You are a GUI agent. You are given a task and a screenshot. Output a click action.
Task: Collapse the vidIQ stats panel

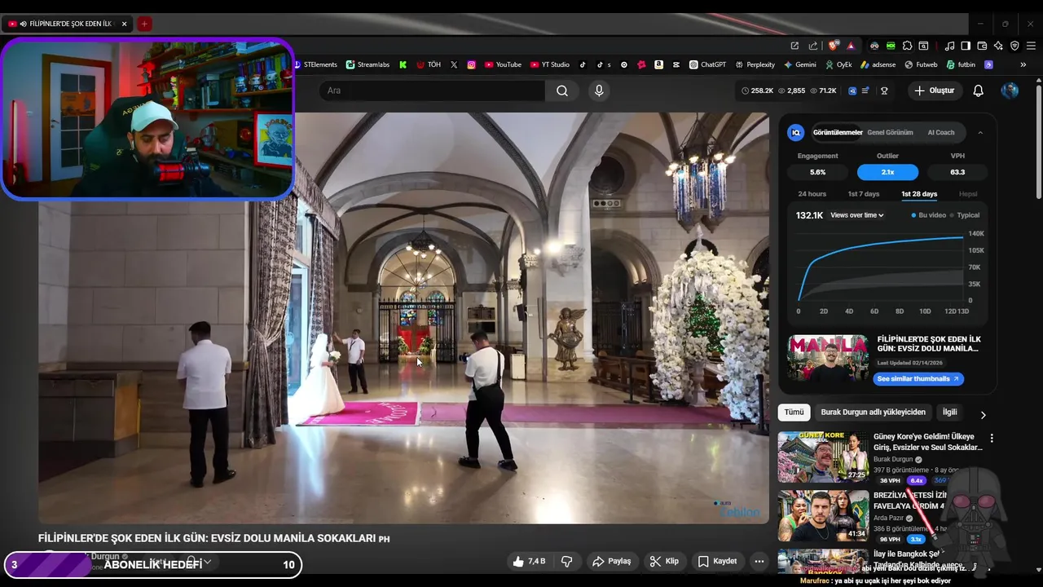(980, 132)
